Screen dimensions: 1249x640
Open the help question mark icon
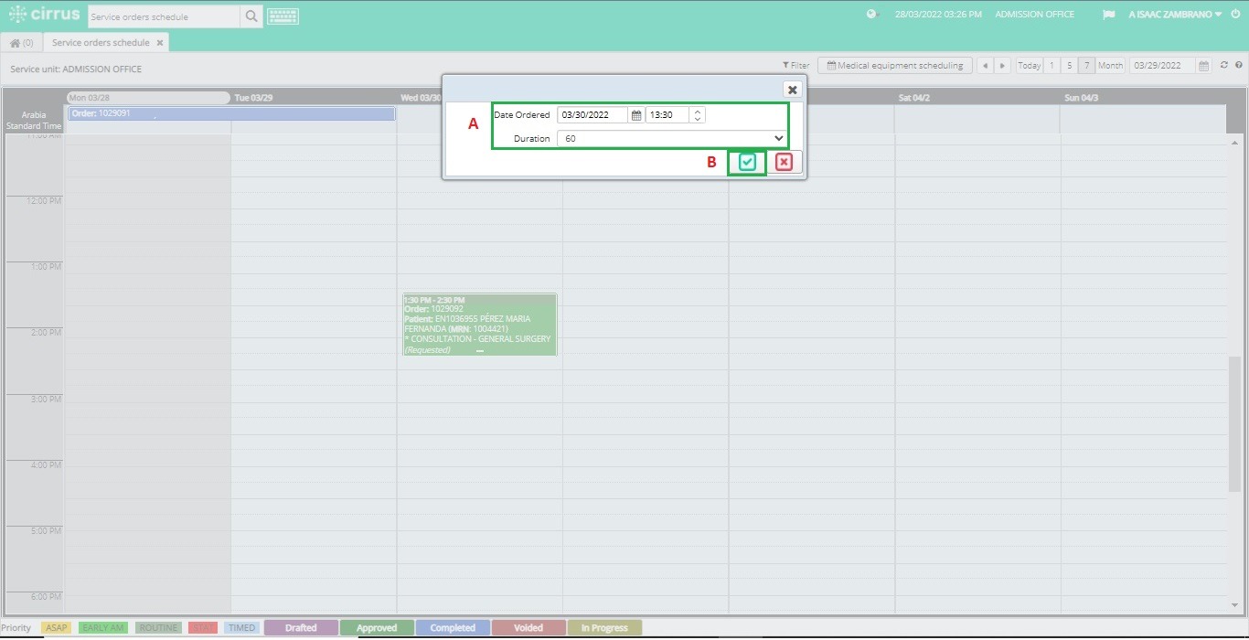(x=1239, y=66)
